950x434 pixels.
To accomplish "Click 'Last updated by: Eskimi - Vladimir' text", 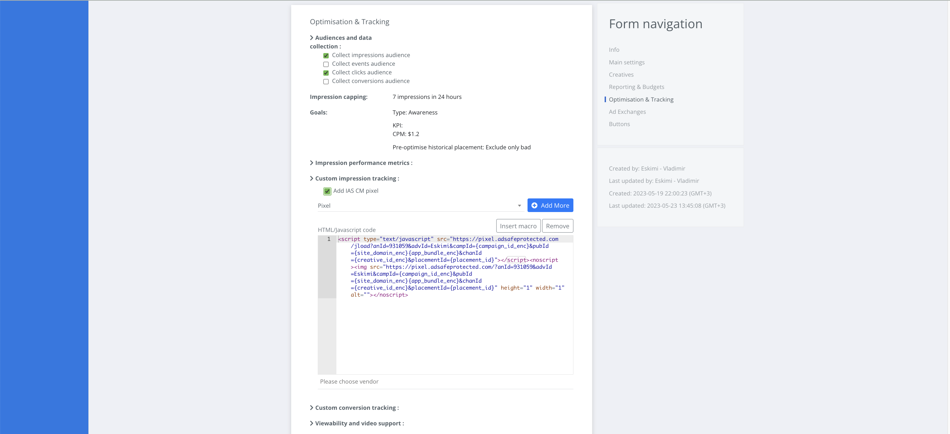I will point(654,181).
